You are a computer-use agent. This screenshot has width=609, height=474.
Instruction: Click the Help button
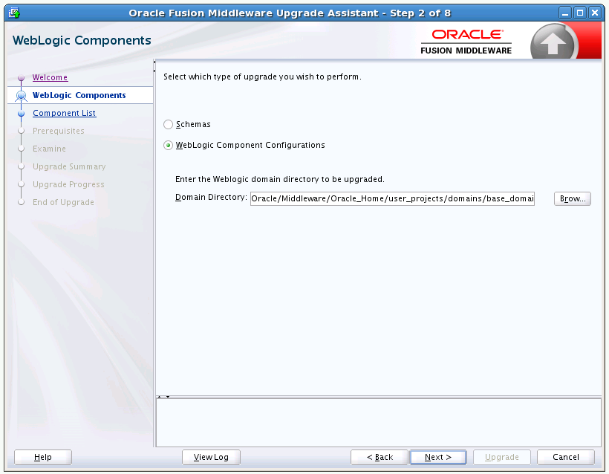pyautogui.click(x=43, y=458)
